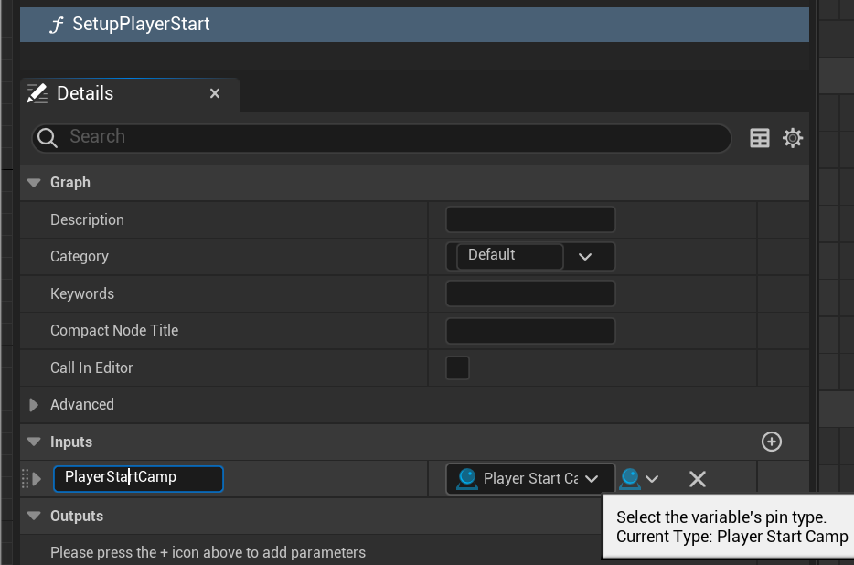The width and height of the screenshot is (854, 565).
Task: Collapse the Inputs section
Action: 34,442
